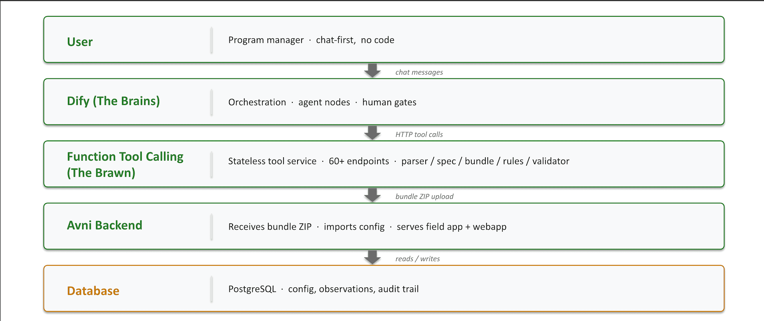Click the "Function Tool Calling (The Brawn)" title
Screen dimensions: 764x321
(x=125, y=165)
